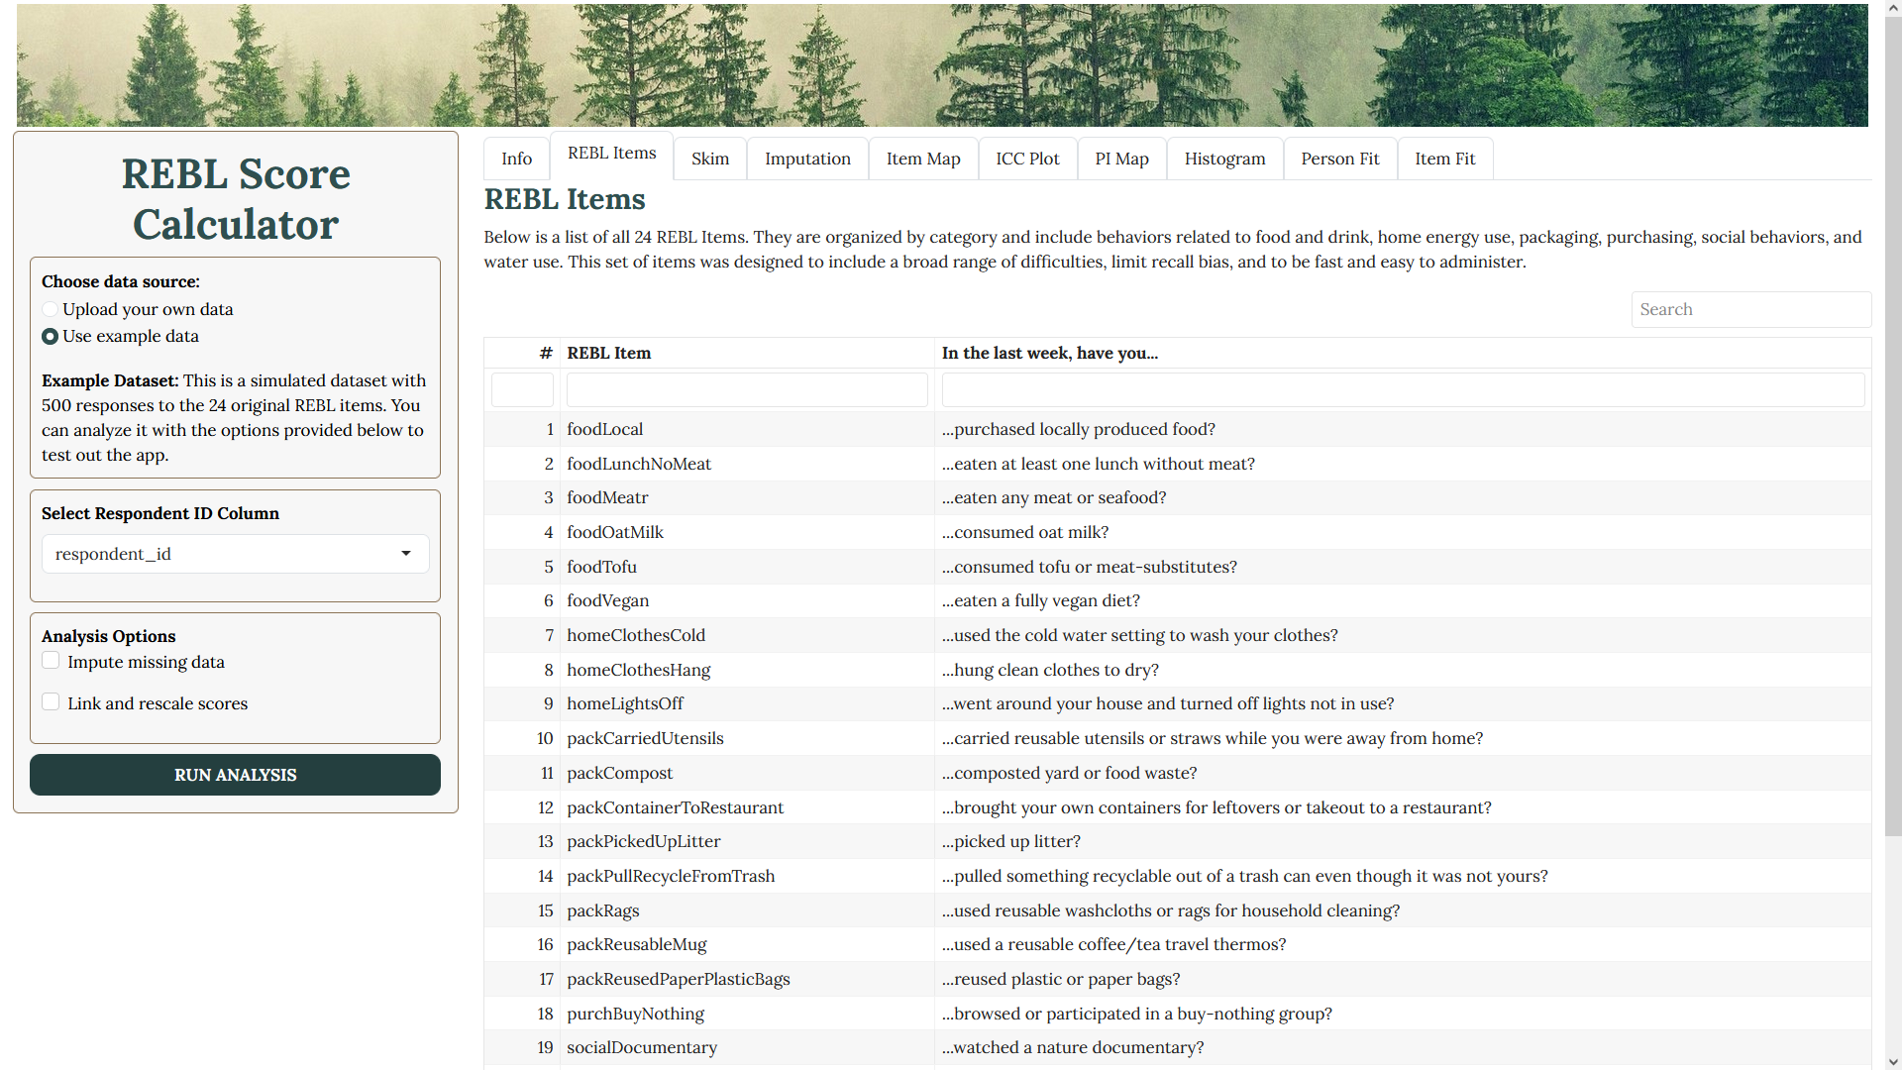
Task: Open the Item Map tab
Action: coord(922,159)
